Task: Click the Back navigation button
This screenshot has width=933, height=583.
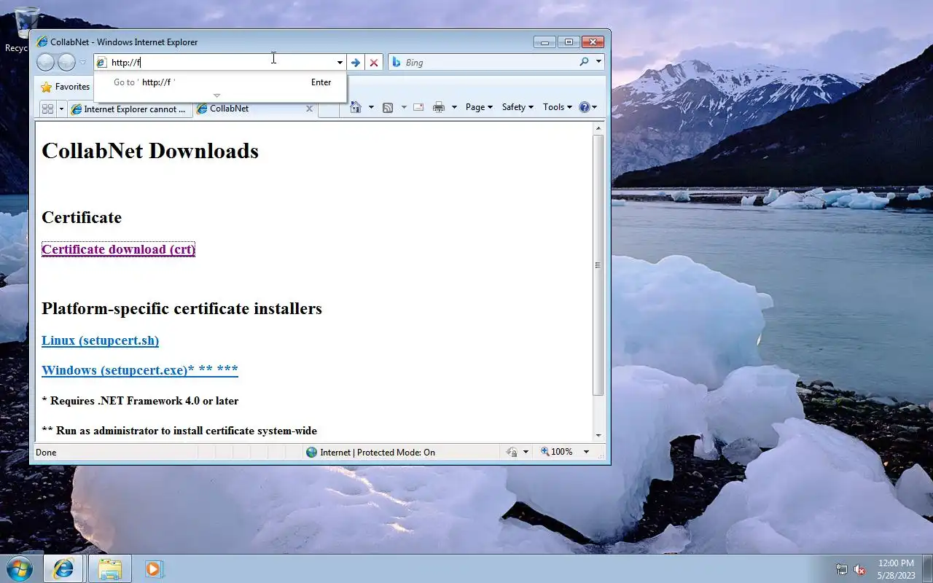Action: 45,63
